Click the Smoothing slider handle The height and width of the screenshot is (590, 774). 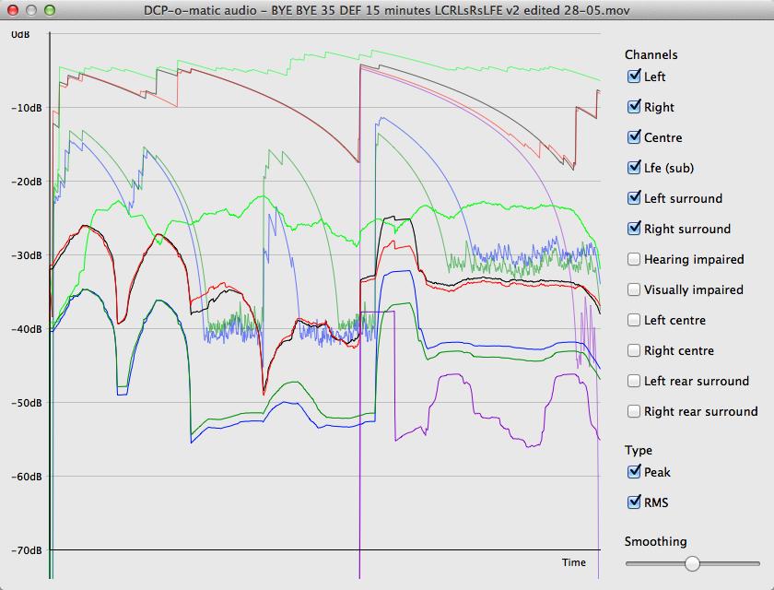coord(692,563)
